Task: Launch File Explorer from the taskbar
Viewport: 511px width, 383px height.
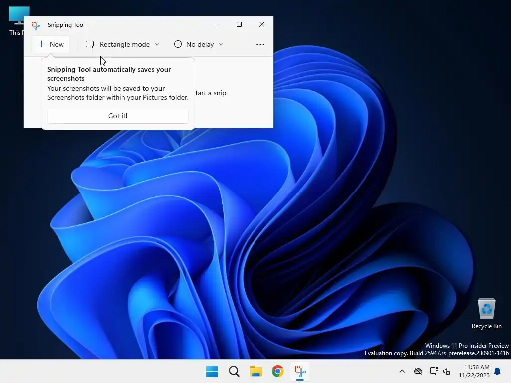Action: (256, 371)
